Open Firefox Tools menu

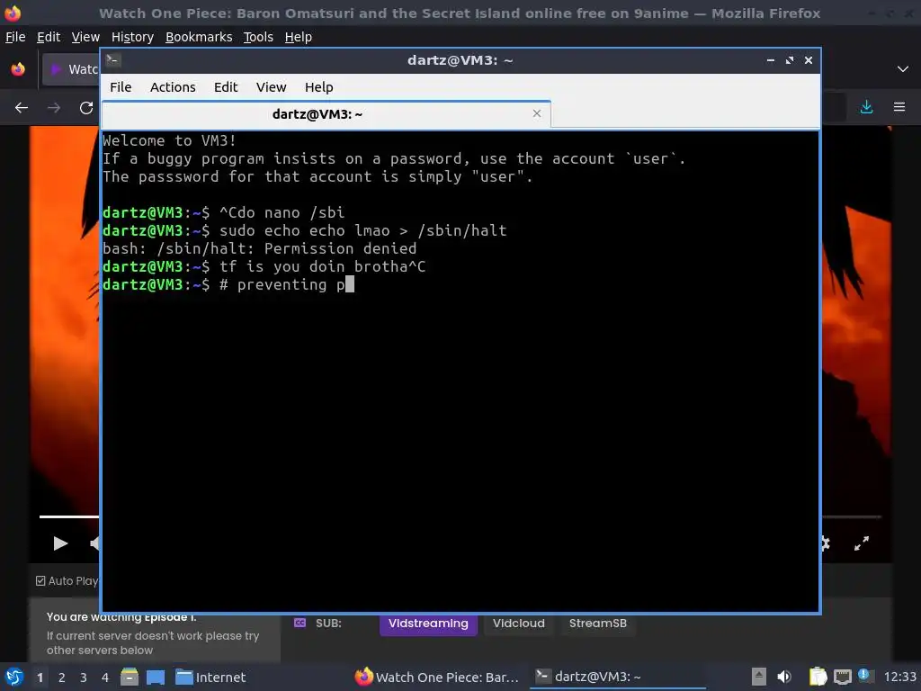tap(258, 37)
